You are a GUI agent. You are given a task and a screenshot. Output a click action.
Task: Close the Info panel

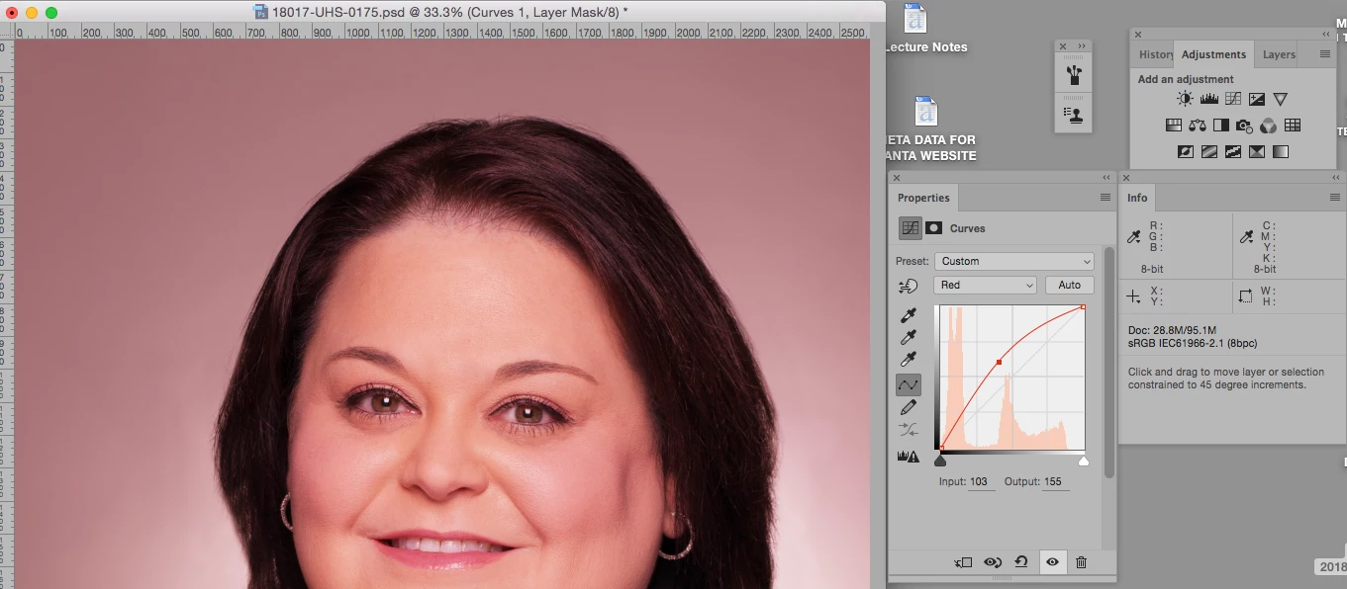pos(1126,178)
